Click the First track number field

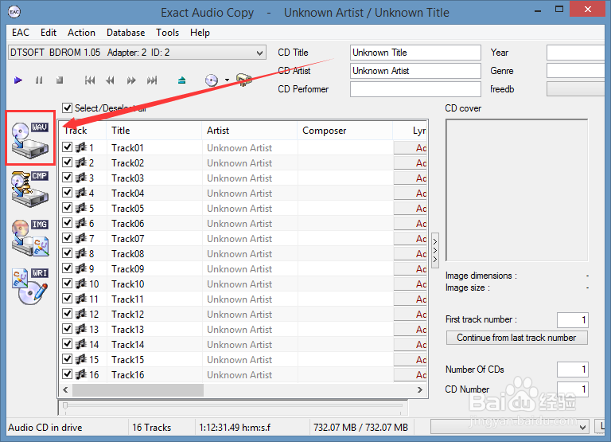573,320
